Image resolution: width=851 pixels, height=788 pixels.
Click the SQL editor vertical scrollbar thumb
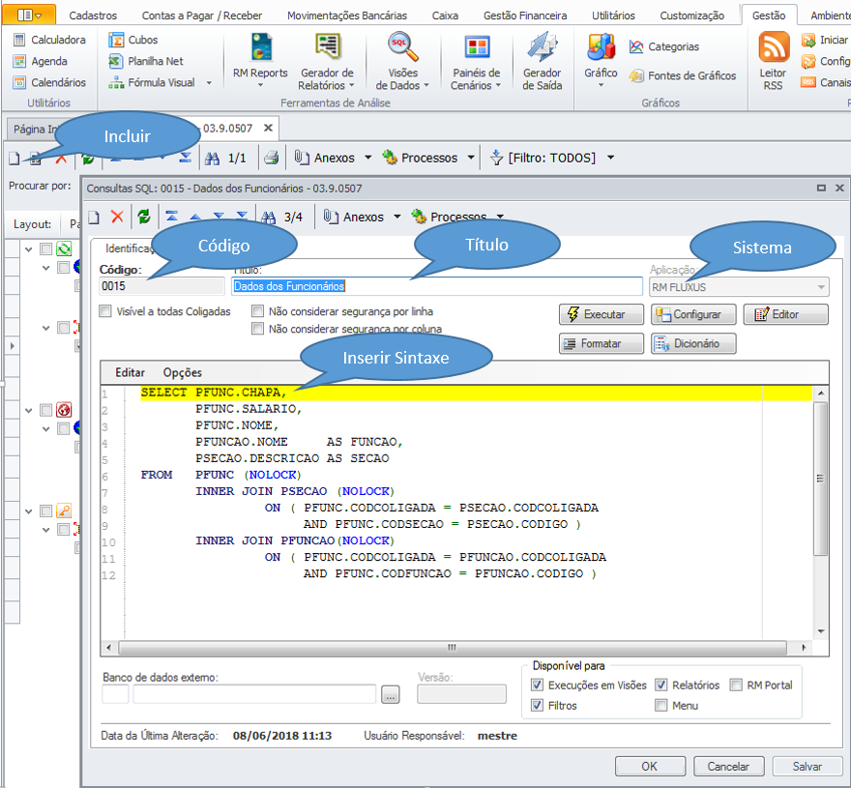821,479
